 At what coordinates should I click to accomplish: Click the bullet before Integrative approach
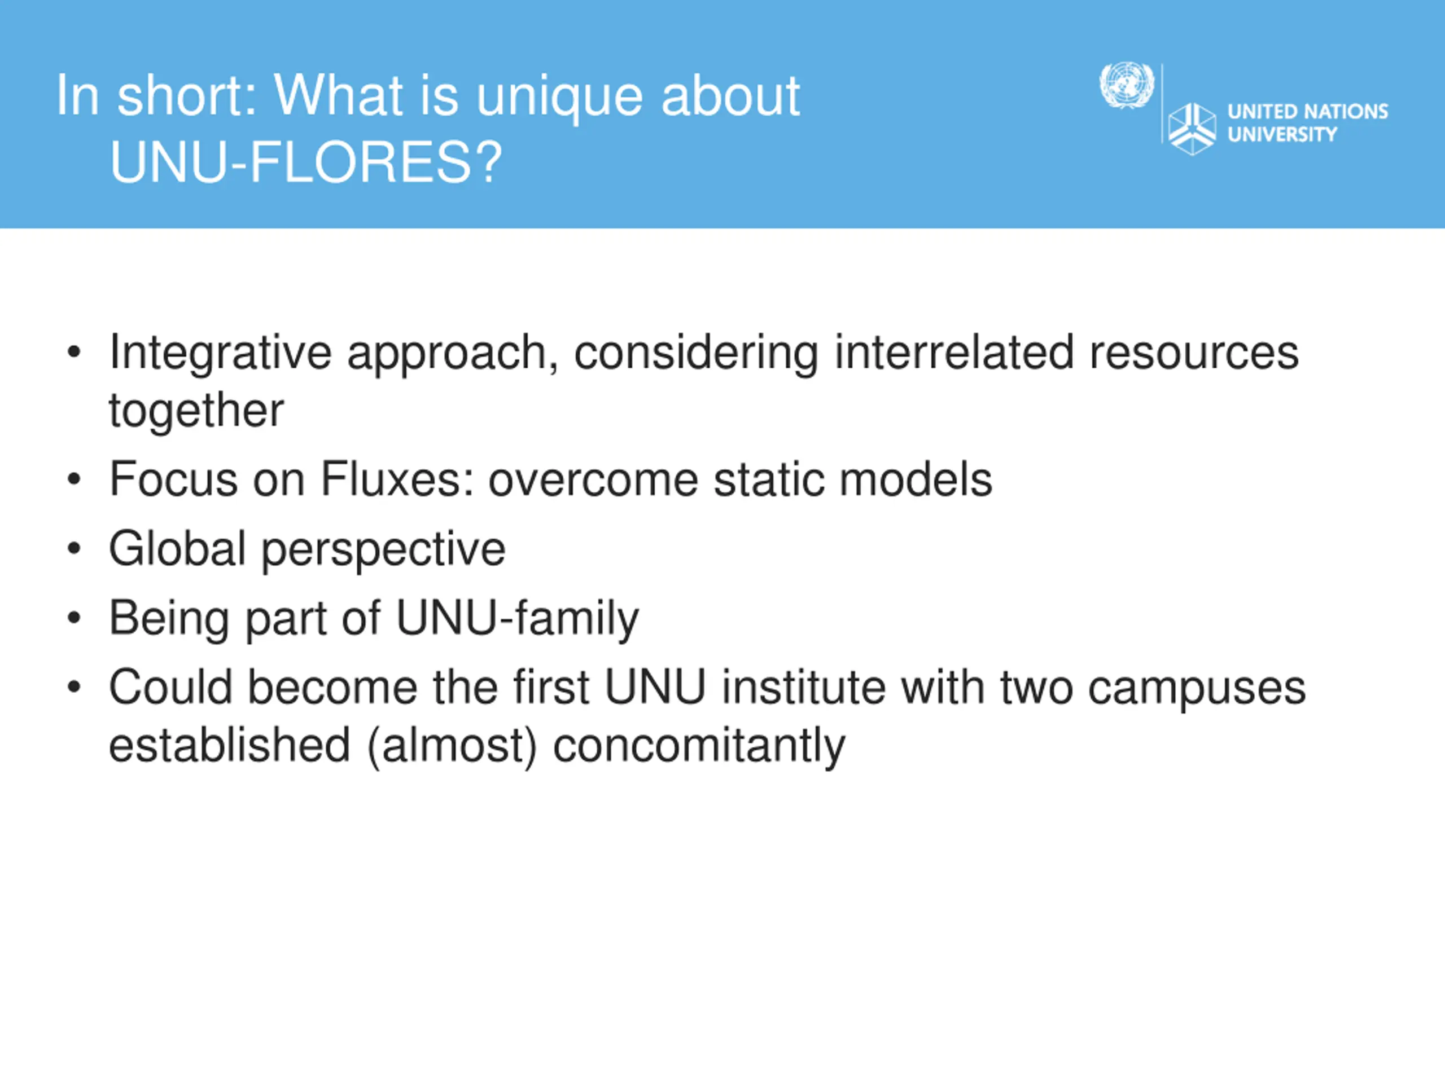click(75, 353)
